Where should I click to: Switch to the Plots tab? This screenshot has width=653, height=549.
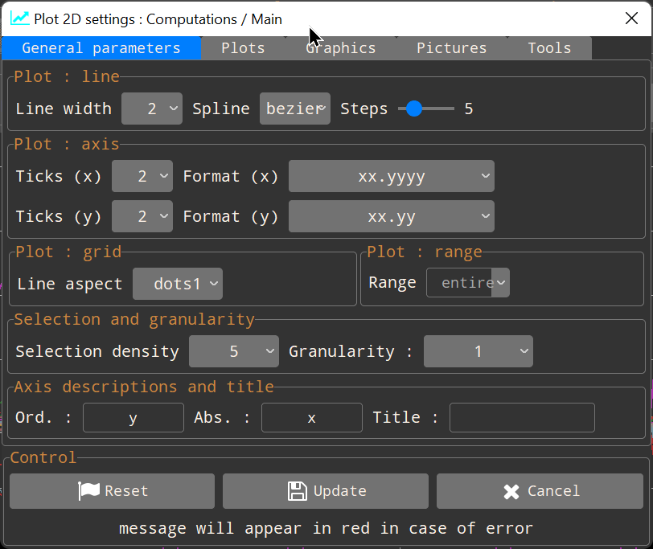[243, 47]
